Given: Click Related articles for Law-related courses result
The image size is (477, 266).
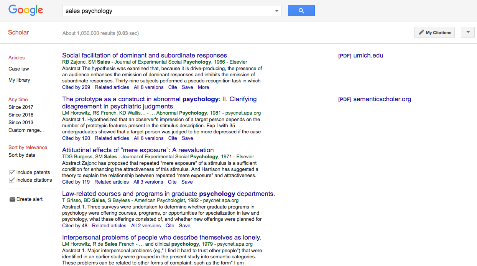Looking at the screenshot, I should 109,226.
